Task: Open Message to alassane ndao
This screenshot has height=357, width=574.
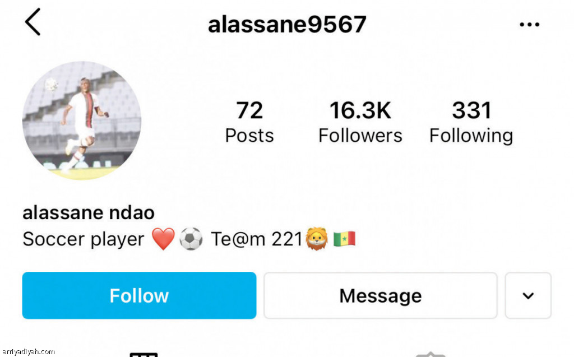Action: tap(381, 295)
